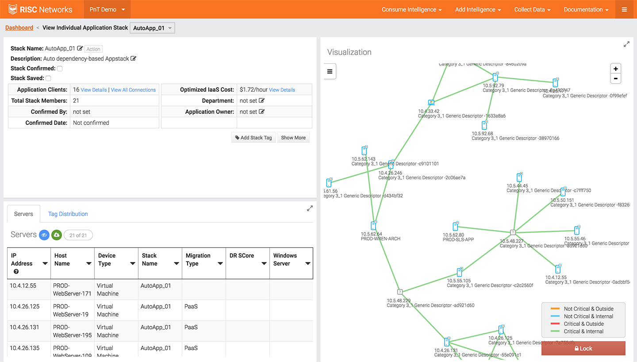
Task: Click View Details for Optimized IaaS Cost
Action: [282, 90]
